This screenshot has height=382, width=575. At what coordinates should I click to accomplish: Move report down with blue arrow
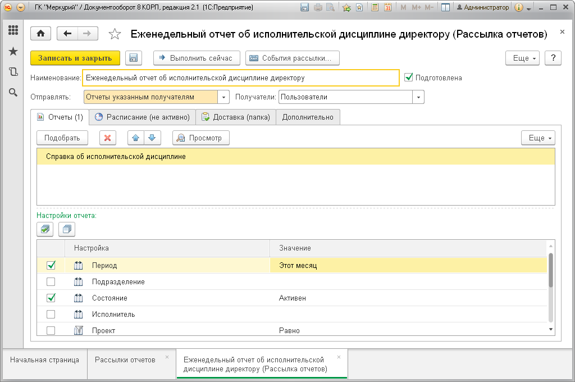152,138
